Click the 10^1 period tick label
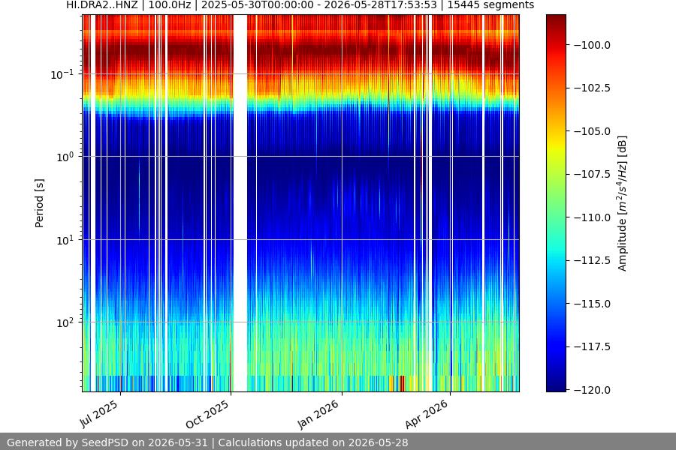 (x=65, y=240)
